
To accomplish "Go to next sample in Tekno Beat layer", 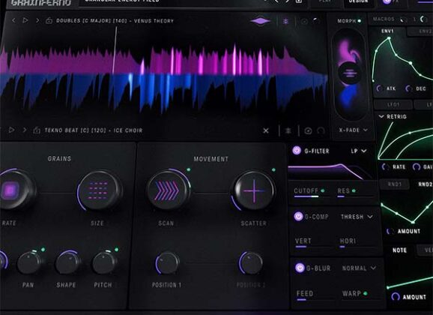I will coord(24,130).
